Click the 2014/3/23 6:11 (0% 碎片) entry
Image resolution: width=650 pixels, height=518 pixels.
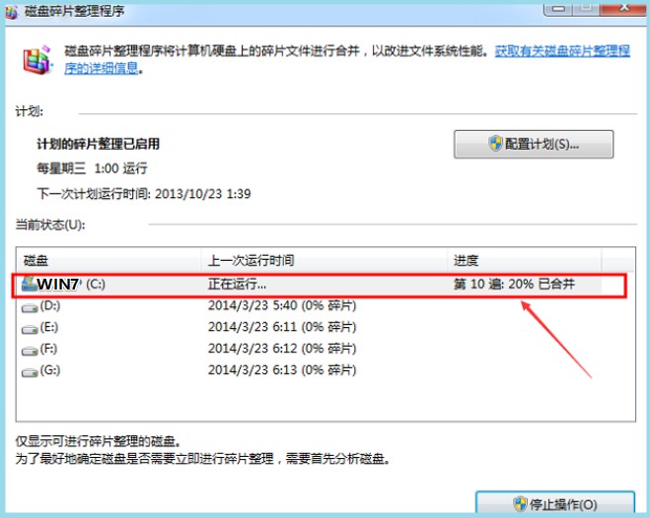coord(282,327)
